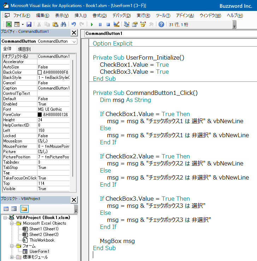Viewport: 257px width, 261px height.
Task: Click the Copy icon in toolbar
Action: click(47, 24)
